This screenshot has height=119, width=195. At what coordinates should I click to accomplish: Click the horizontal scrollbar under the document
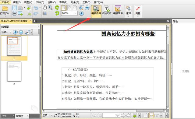pos(105,111)
